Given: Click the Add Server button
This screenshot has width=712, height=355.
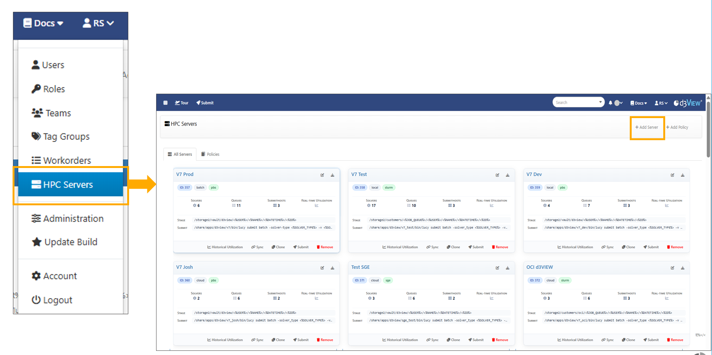Looking at the screenshot, I should [647, 127].
